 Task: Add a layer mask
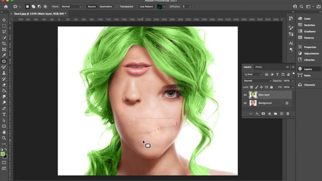click(263, 114)
